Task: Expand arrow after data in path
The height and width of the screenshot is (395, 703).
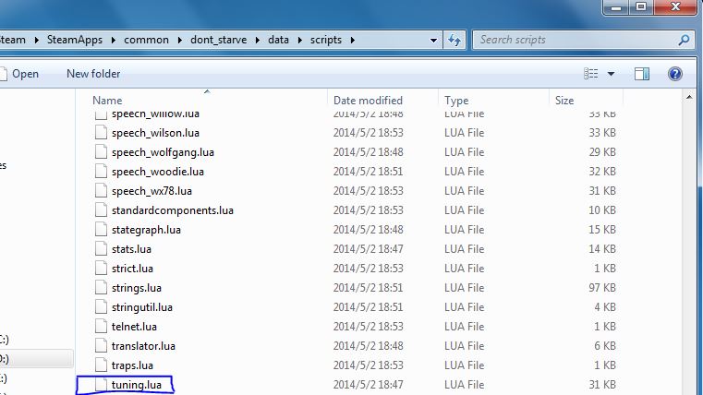Action: [x=299, y=40]
